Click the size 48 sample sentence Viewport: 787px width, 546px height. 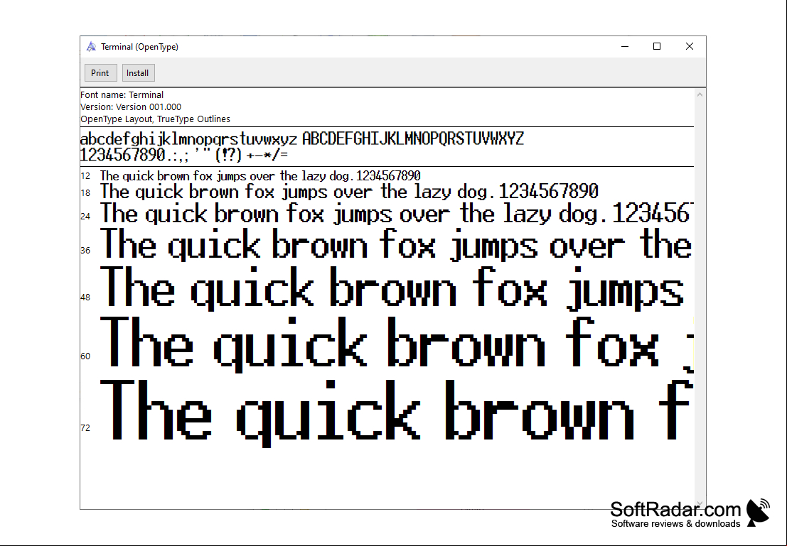pyautogui.click(x=392, y=288)
